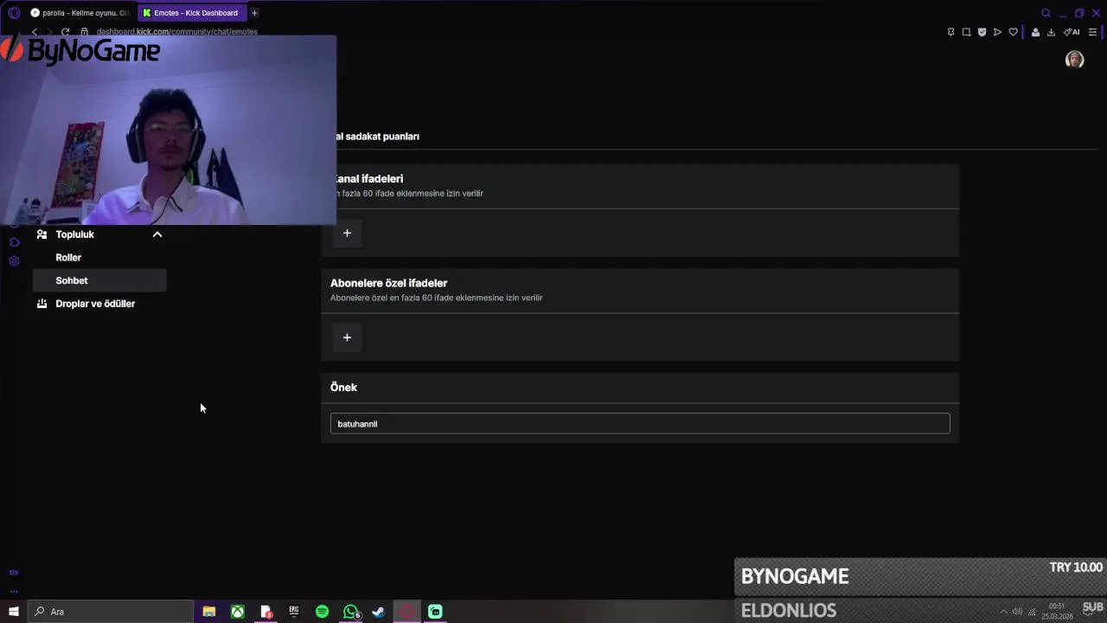The height and width of the screenshot is (623, 1107).
Task: Open the AI assistant toolbar icon
Action: point(1071,32)
